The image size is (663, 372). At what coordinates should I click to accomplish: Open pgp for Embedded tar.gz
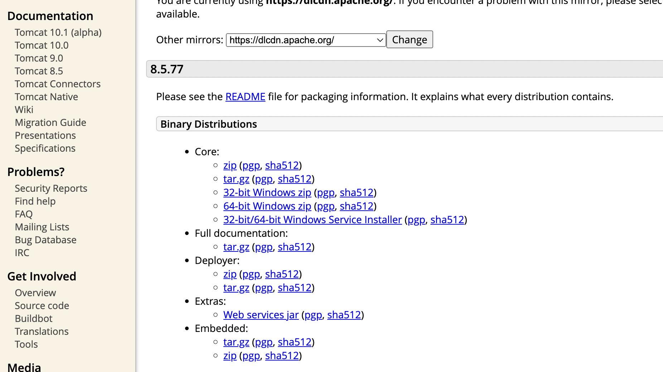point(264,342)
